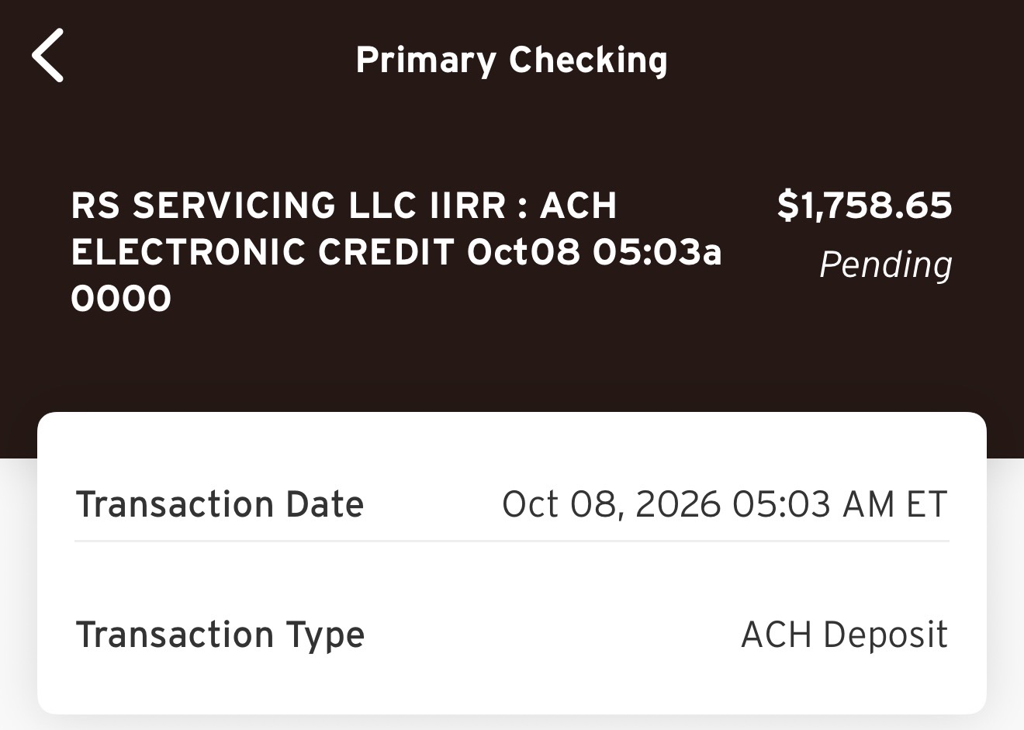The image size is (1024, 730).
Task: Select the Transaction Type label
Action: tap(220, 635)
